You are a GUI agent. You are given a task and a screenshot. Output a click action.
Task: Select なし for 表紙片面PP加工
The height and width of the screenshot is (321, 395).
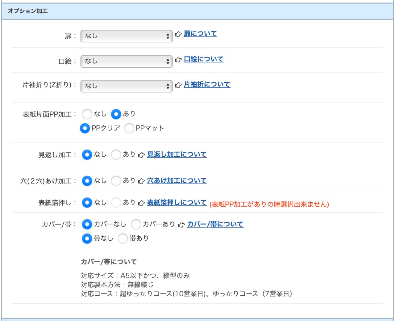pos(87,114)
